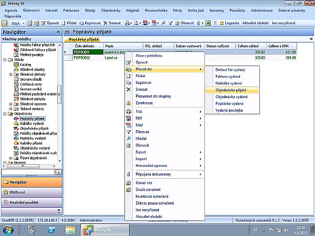
Task: Open file explorer from taskbar
Action: [x=70, y=230]
